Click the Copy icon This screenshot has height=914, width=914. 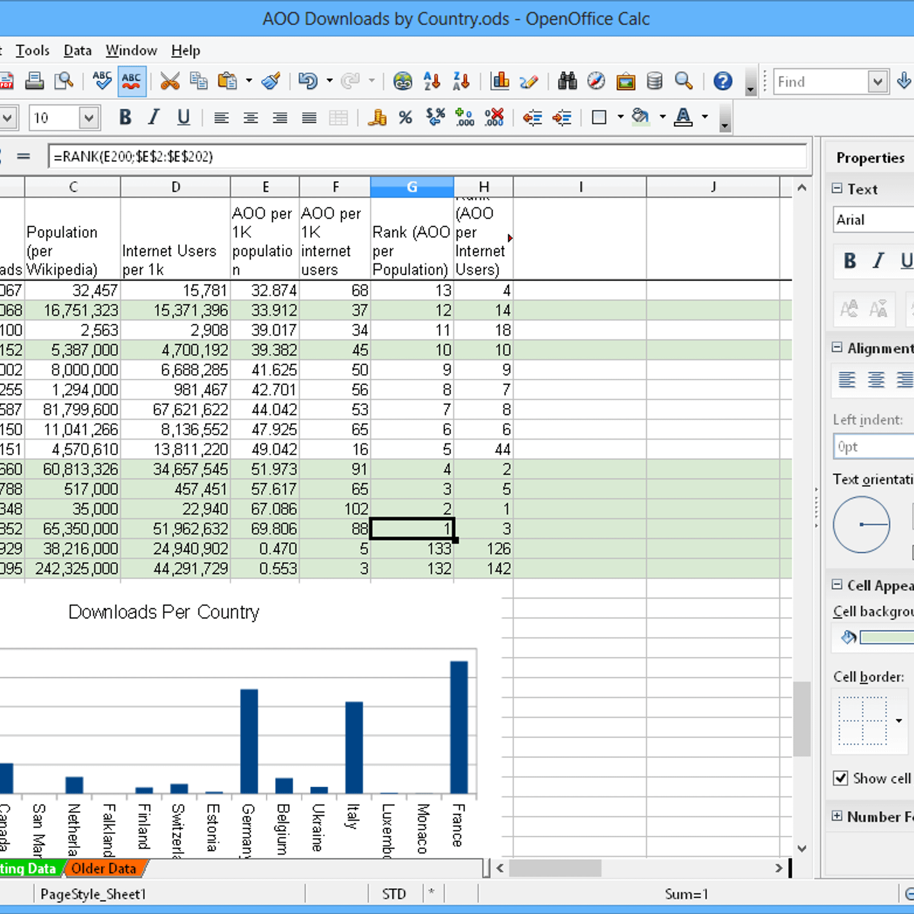coord(199,81)
